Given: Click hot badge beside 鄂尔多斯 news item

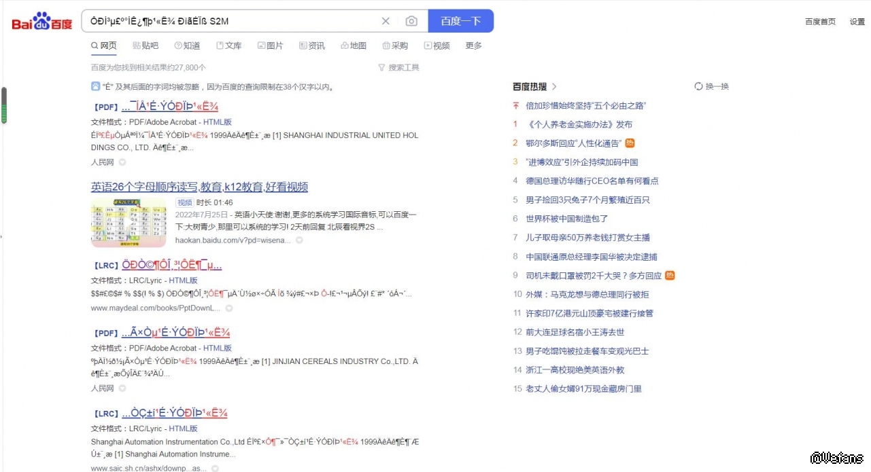Looking at the screenshot, I should (630, 143).
